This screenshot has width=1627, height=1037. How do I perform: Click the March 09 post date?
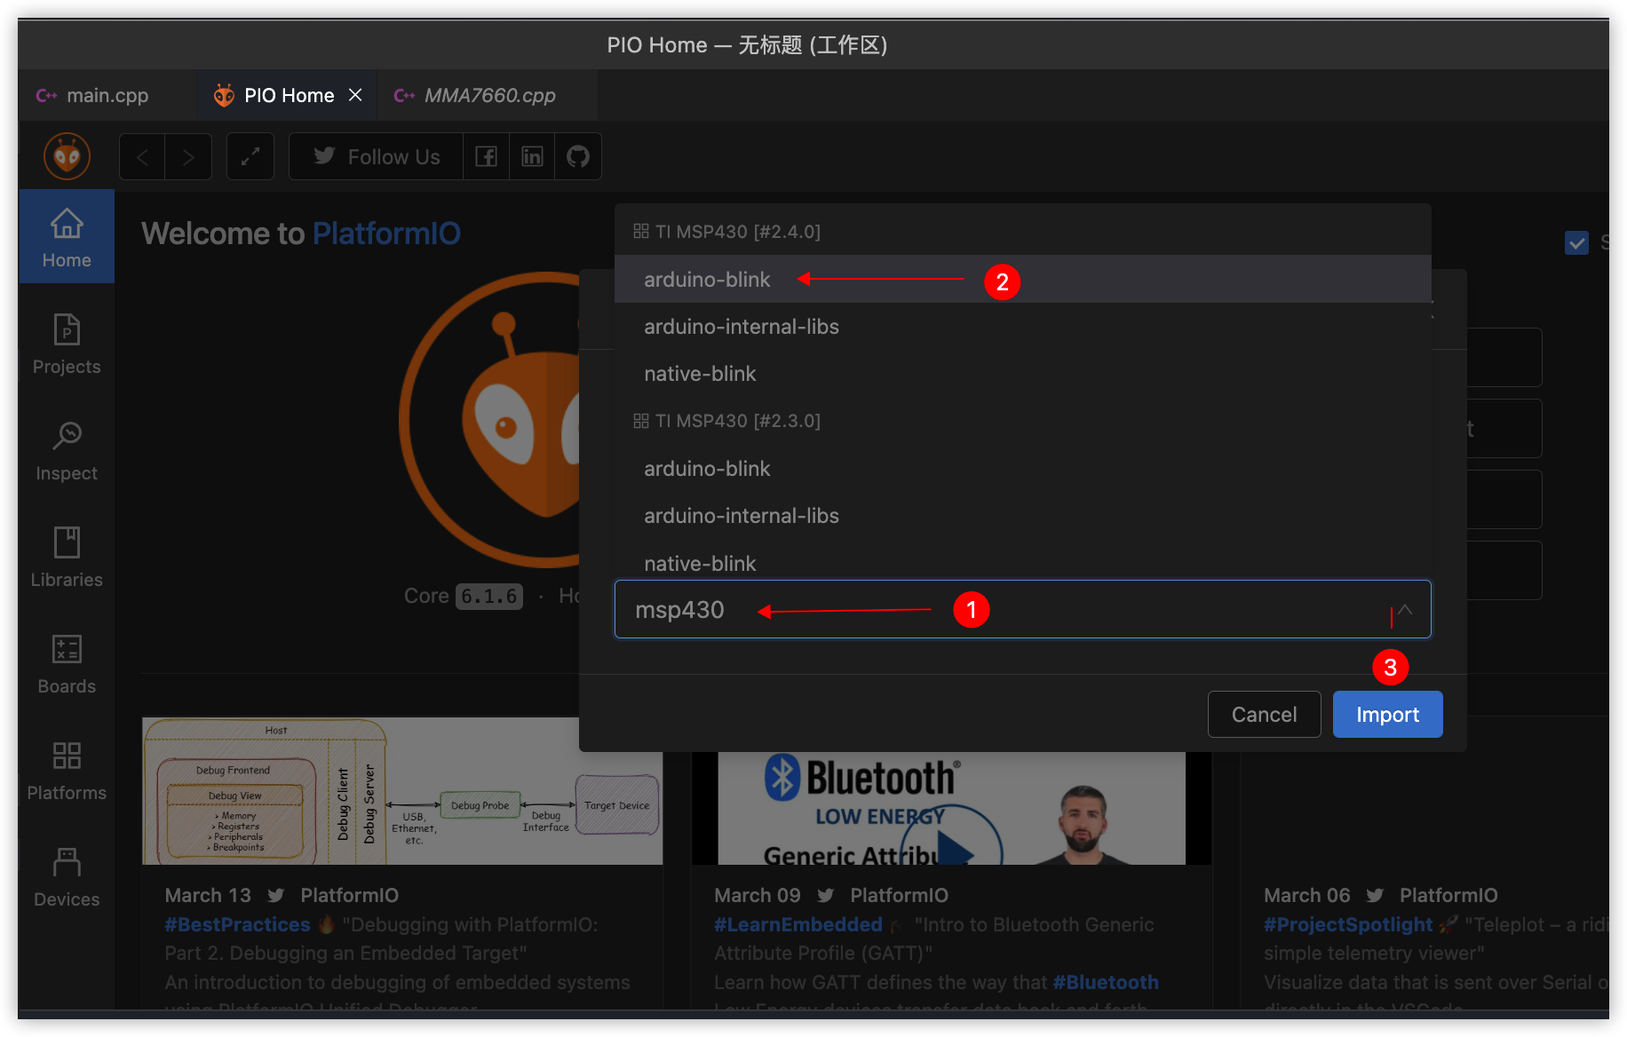758,895
